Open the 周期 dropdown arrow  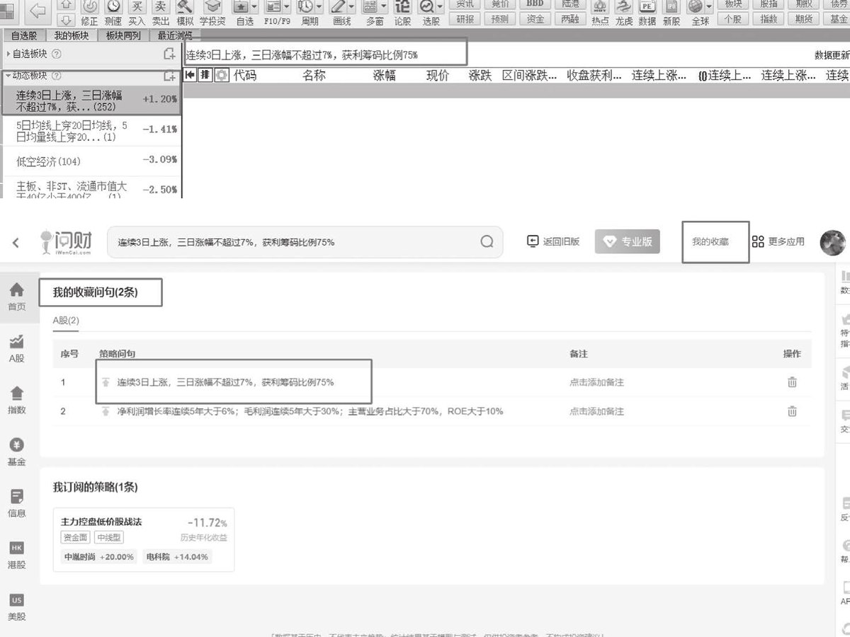(x=319, y=6)
